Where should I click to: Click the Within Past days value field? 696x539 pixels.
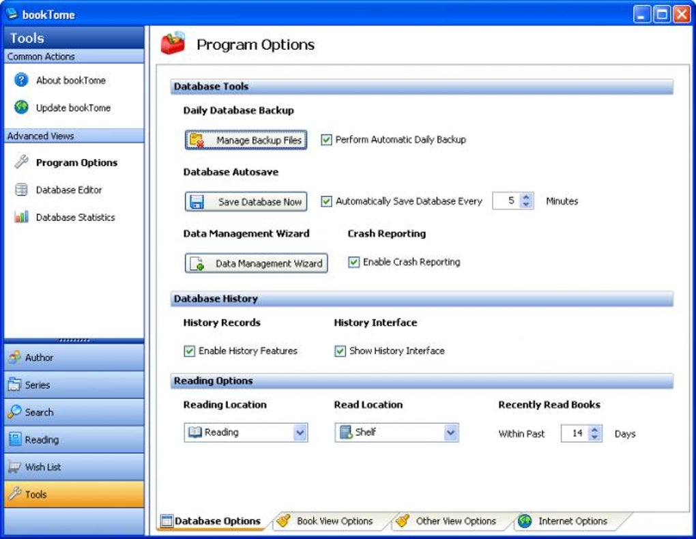click(x=575, y=433)
